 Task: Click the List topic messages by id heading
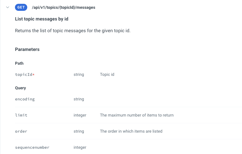42,19
